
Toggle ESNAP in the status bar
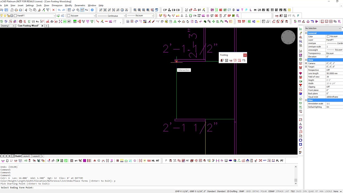tap(271, 191)
